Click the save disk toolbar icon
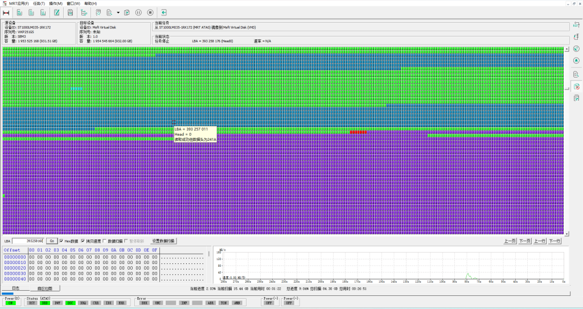Screen dimensions: 583x309 [x=70, y=13]
